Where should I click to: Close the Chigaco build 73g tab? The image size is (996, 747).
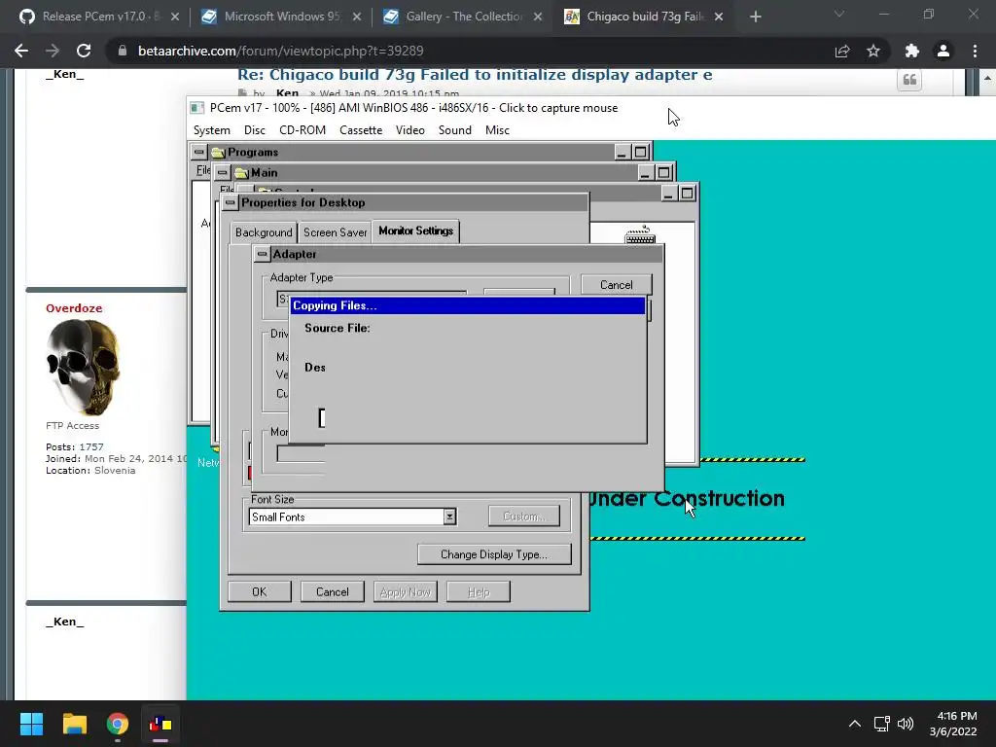[x=719, y=18]
